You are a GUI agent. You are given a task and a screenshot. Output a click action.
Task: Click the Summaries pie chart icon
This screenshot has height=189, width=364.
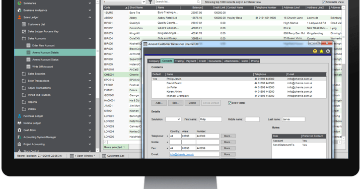pos(20,3)
